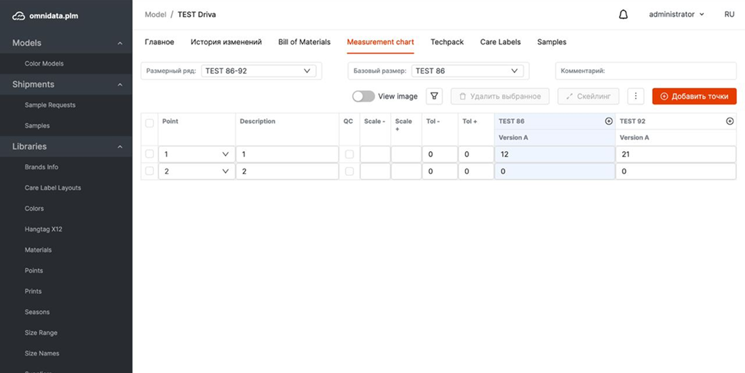Click the Удалить выбранное trash button
The width and height of the screenshot is (745, 373).
[x=500, y=96]
